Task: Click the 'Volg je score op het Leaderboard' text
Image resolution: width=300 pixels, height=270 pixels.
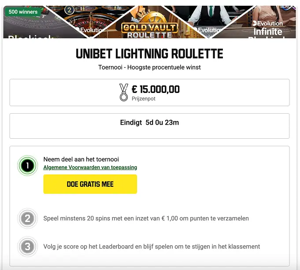Action: pos(152,247)
